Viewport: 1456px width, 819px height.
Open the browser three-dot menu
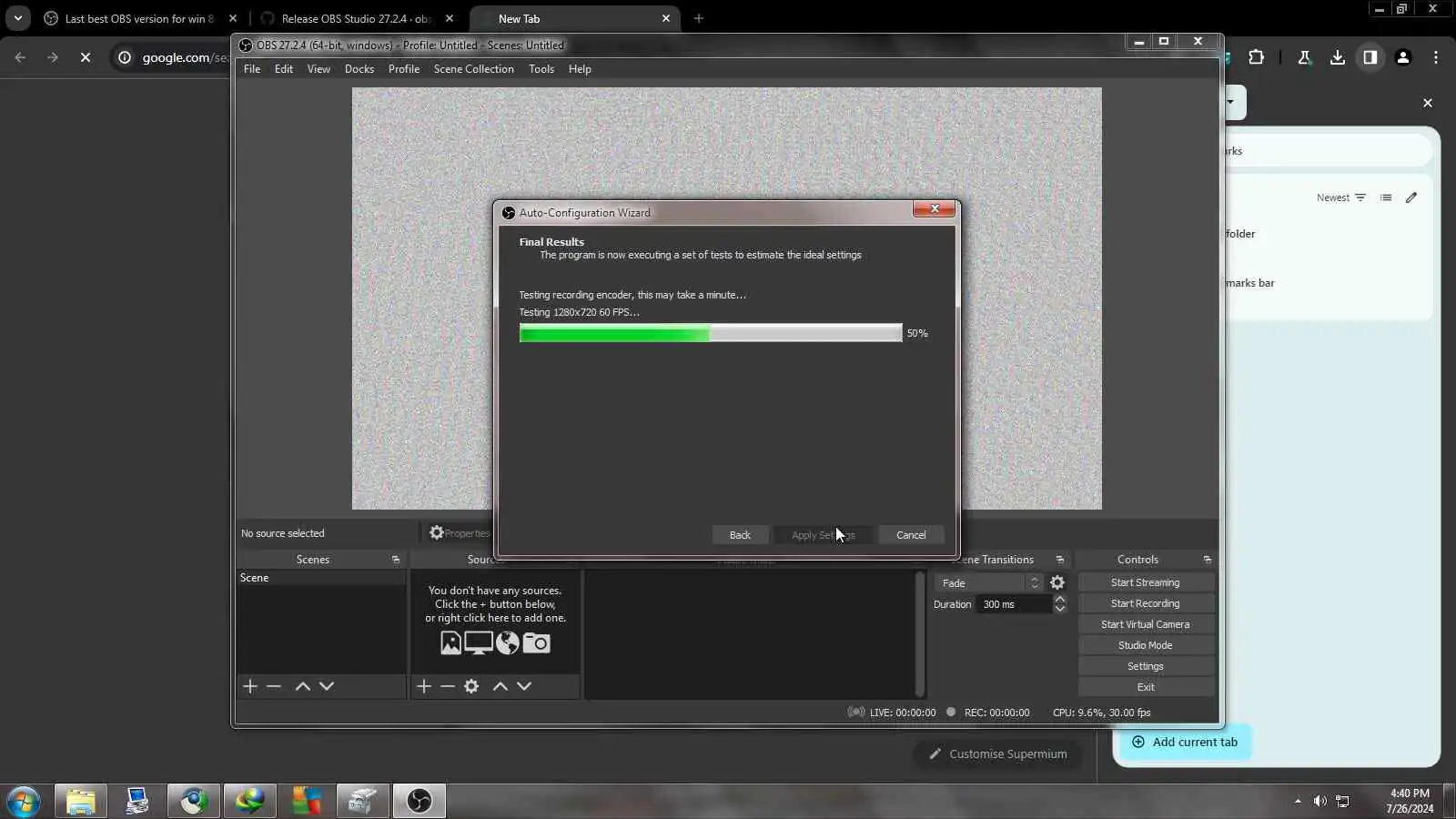(x=1436, y=57)
